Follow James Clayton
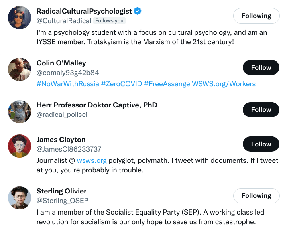 (261, 144)
